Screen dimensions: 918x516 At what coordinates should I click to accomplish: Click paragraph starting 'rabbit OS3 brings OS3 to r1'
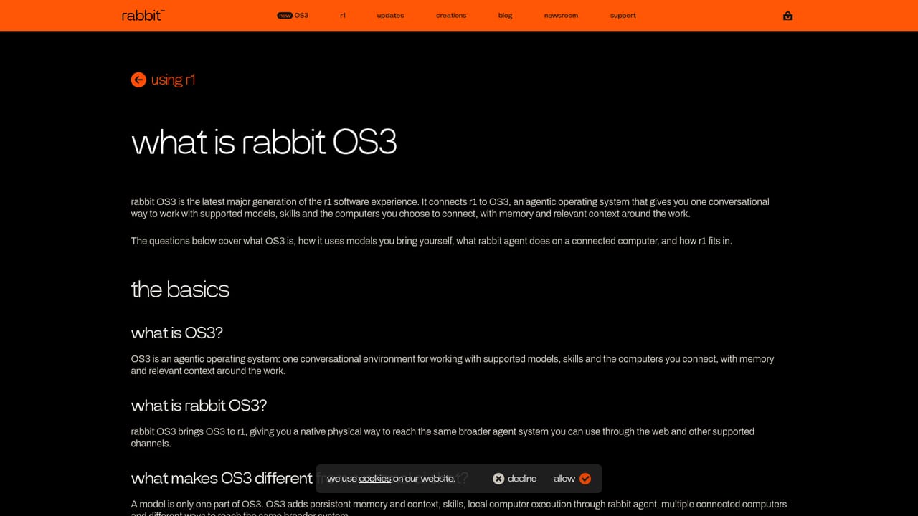tap(443, 437)
